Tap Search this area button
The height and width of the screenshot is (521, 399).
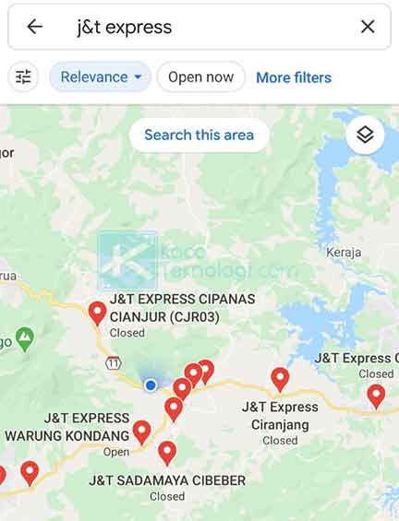click(x=199, y=135)
